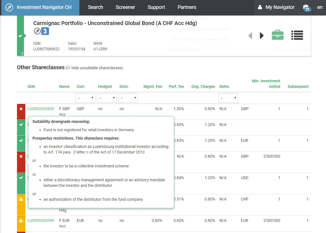This screenshot has height=233, width=326.
Task: Open shareclass link LU0992630839
Action: coord(41,109)
